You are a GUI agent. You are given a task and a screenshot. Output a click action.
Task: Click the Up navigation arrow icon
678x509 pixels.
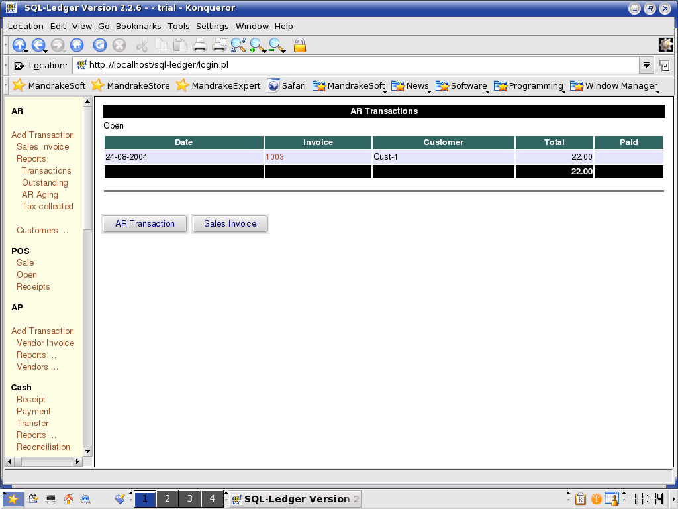pyautogui.click(x=19, y=45)
